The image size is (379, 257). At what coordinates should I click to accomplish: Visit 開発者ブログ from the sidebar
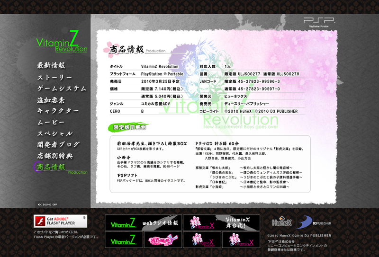(x=58, y=144)
